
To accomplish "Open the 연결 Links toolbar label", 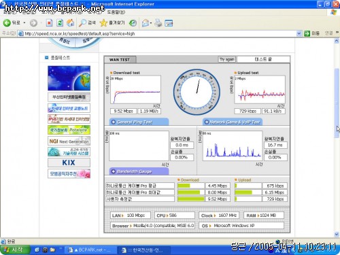I will (328, 33).
